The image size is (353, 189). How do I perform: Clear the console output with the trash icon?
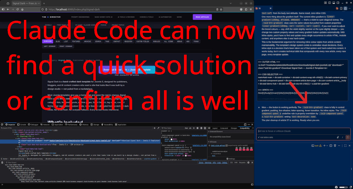click(2, 162)
